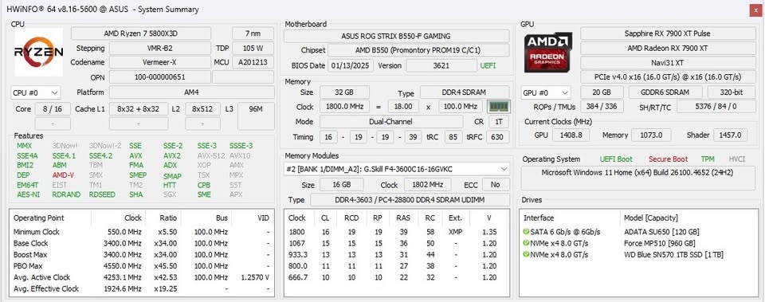Click the AVX2 feature label
The height and width of the screenshot is (302, 765).
[172, 155]
